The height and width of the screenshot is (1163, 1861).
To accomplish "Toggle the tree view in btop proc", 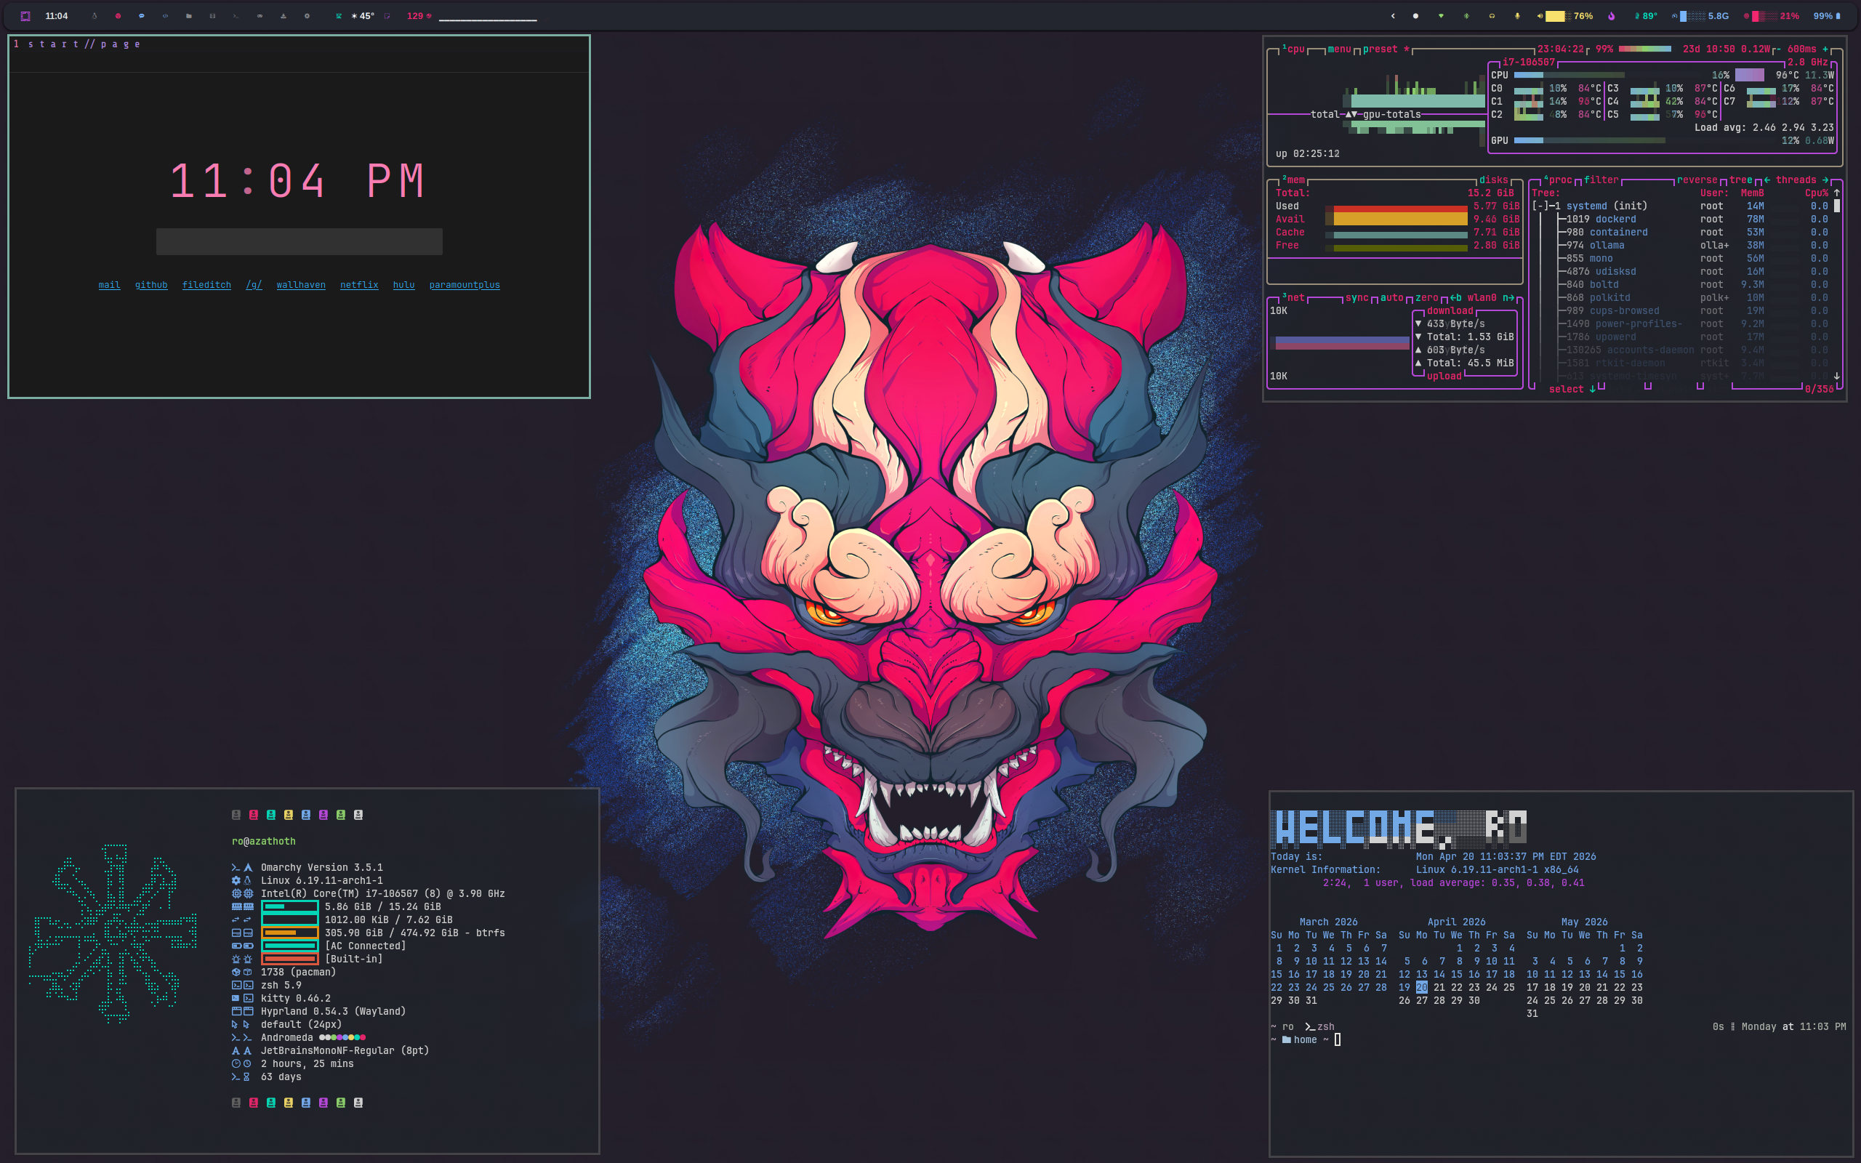I will pyautogui.click(x=1740, y=180).
